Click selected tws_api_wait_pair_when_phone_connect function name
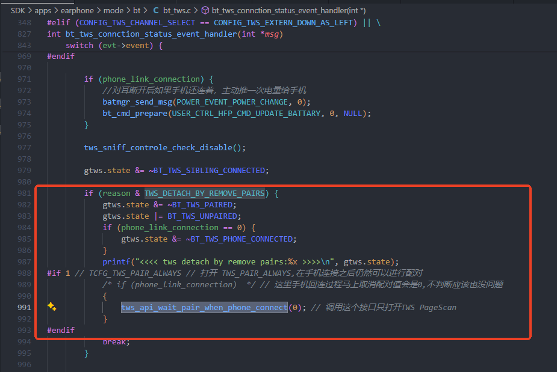This screenshot has height=372, width=557. pyautogui.click(x=204, y=308)
